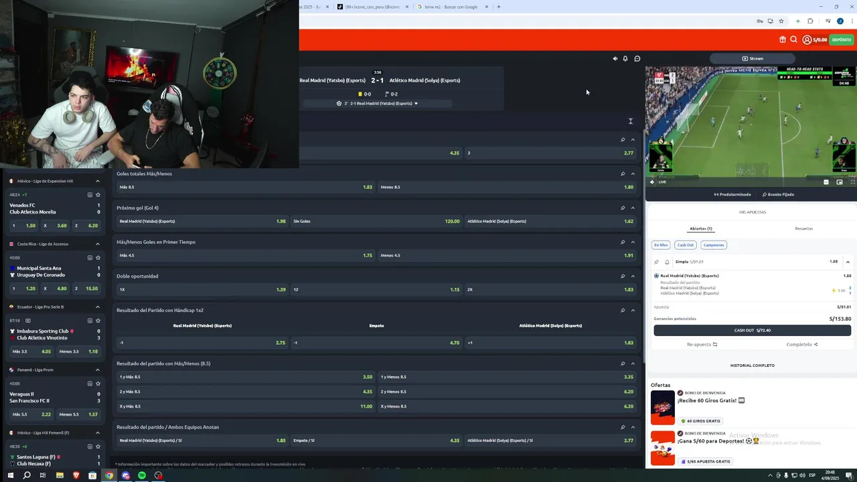Bookmark this page with the Chrome star
This screenshot has width=857, height=482.
(781, 21)
